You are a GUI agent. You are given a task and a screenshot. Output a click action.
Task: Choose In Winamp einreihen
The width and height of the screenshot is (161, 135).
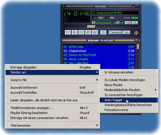click(129, 72)
